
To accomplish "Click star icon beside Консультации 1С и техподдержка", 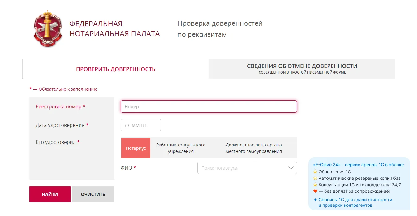I will pyautogui.click(x=315, y=185).
